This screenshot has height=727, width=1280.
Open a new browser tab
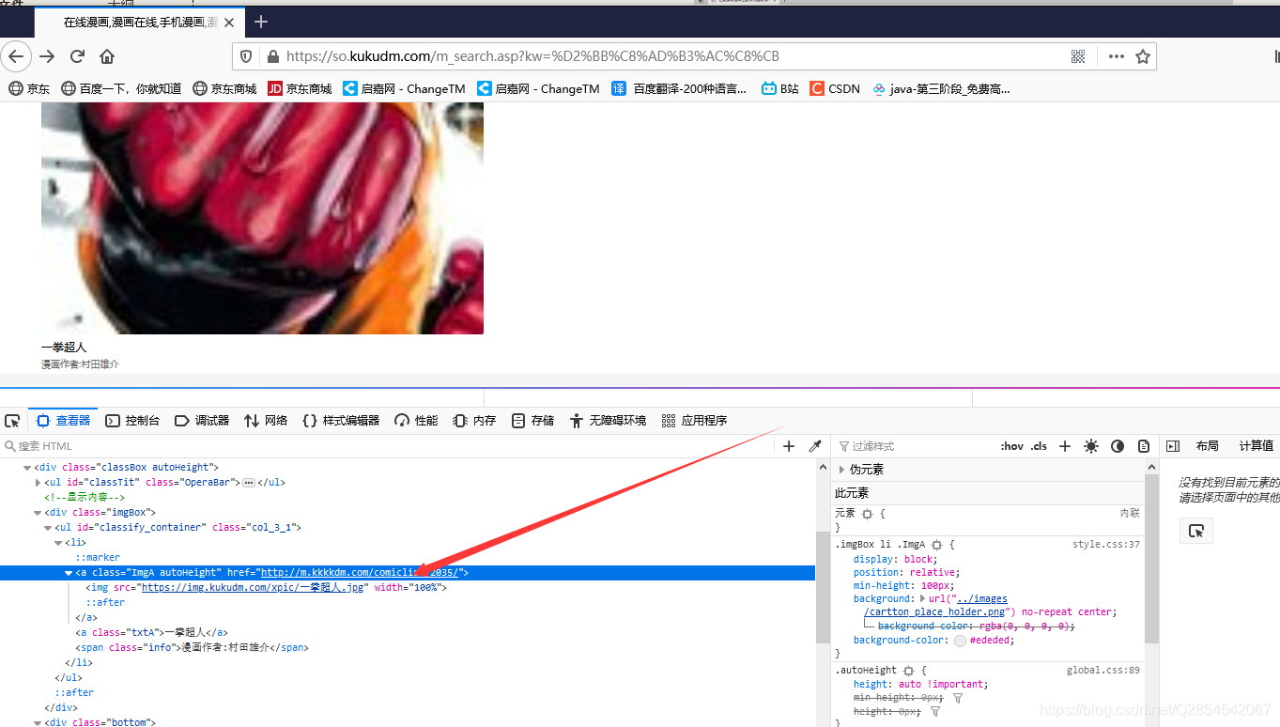coord(261,22)
